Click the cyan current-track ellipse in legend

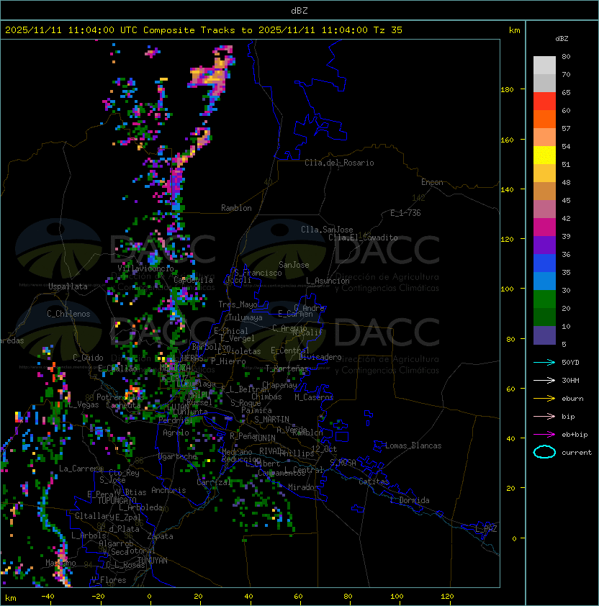click(544, 452)
